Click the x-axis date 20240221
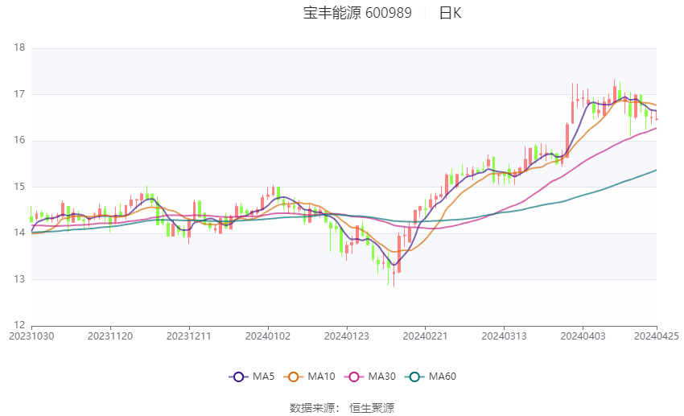Viewport: 684px width, 416px height. click(x=426, y=336)
